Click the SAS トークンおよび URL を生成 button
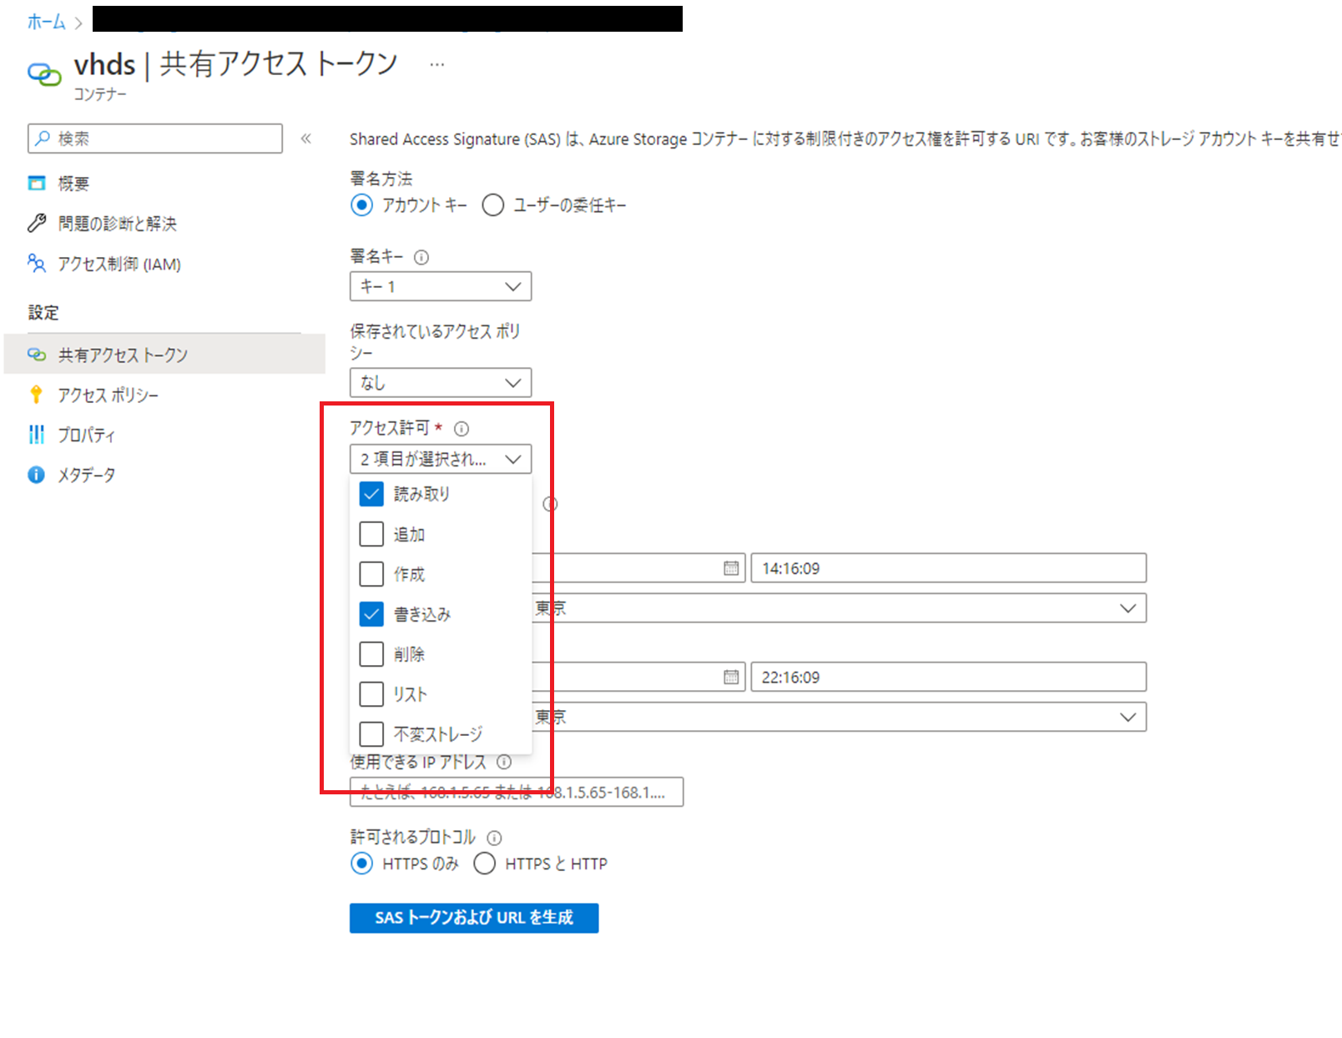1342x1038 pixels. (474, 918)
